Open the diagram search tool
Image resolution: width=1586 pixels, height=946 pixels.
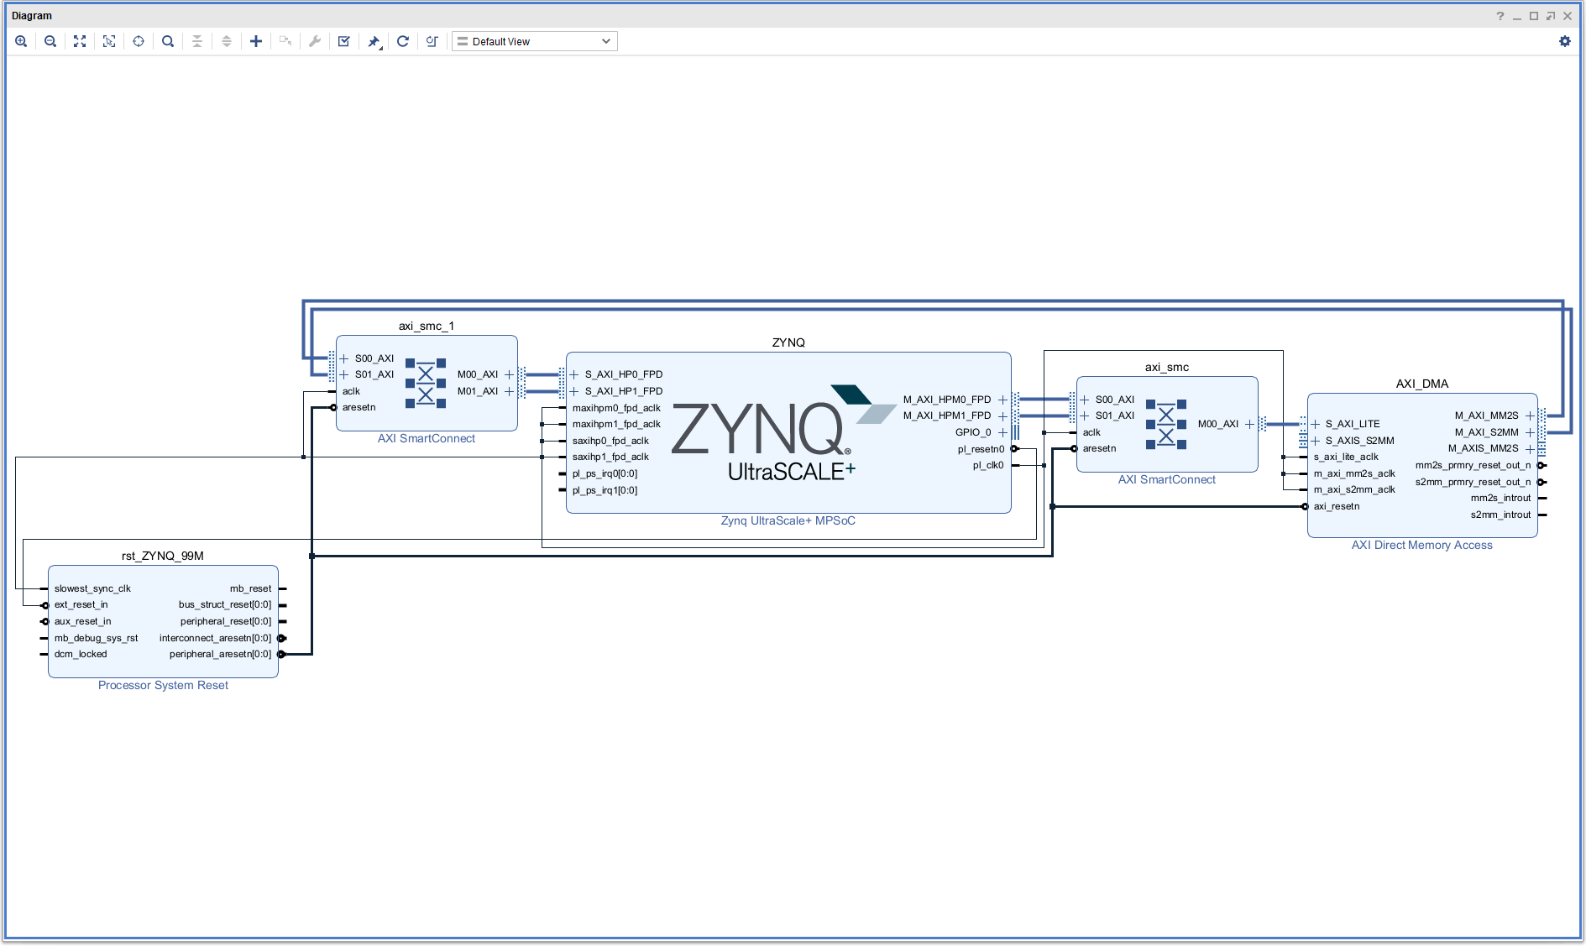click(168, 41)
